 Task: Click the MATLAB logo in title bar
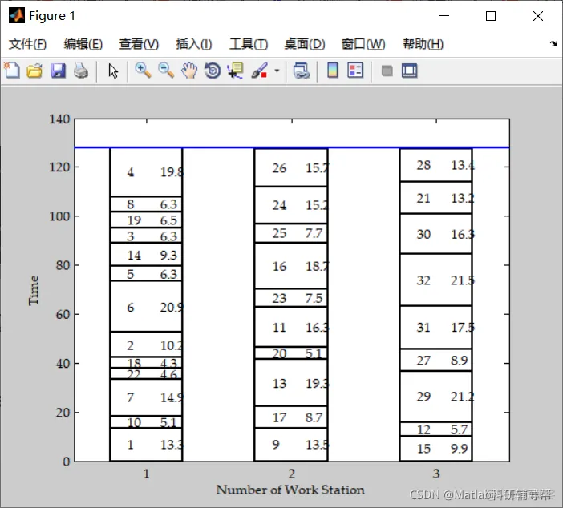click(17, 15)
